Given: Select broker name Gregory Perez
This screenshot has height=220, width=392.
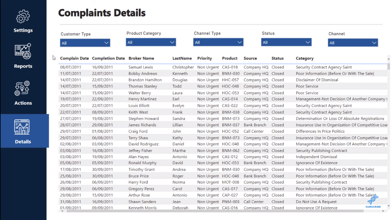Looking at the screenshot, I should (141, 189).
